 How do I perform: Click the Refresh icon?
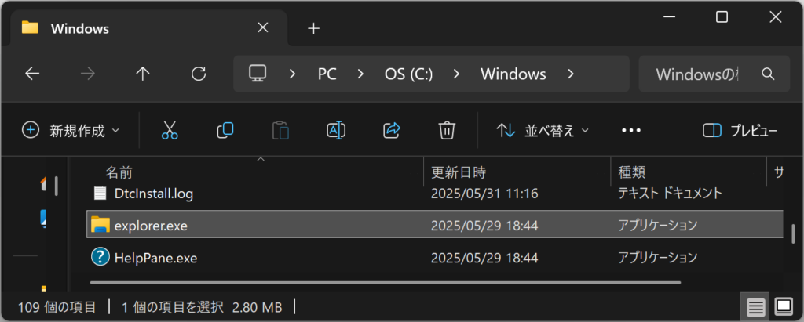click(x=199, y=74)
